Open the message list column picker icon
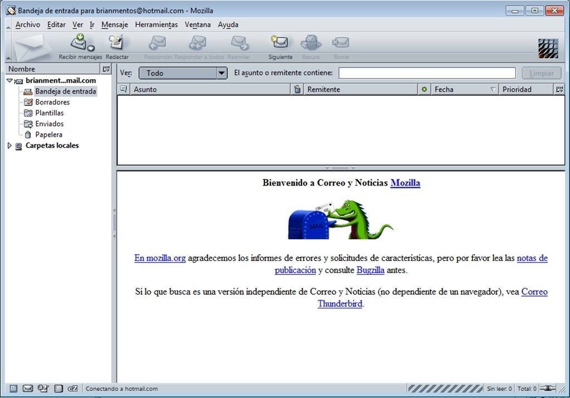Screen dimensions: 570x398 coord(559,89)
